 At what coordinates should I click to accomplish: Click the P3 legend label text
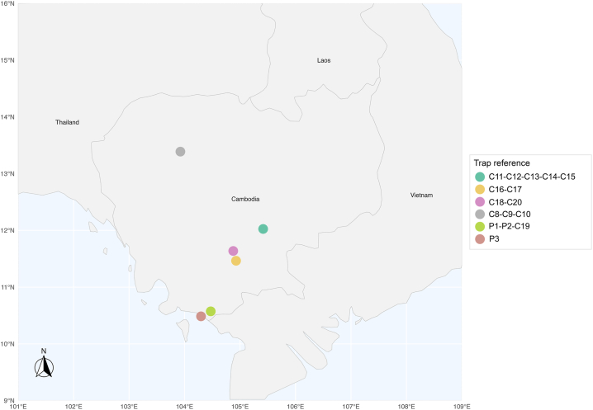click(x=494, y=238)
